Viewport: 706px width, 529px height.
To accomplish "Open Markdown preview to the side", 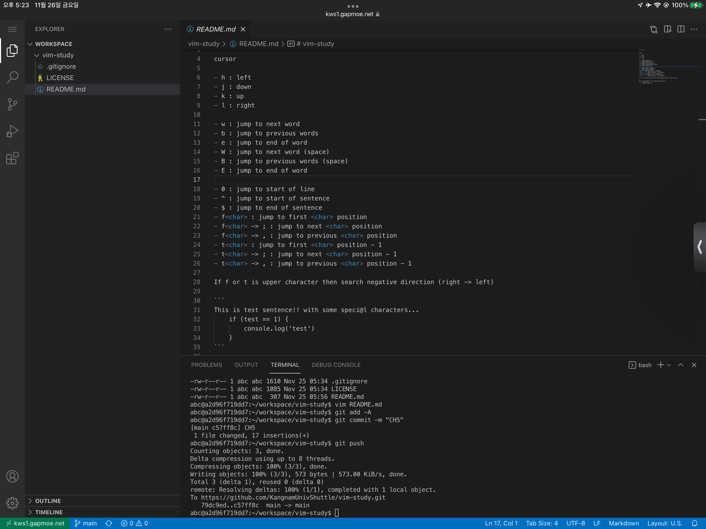I will click(667, 29).
